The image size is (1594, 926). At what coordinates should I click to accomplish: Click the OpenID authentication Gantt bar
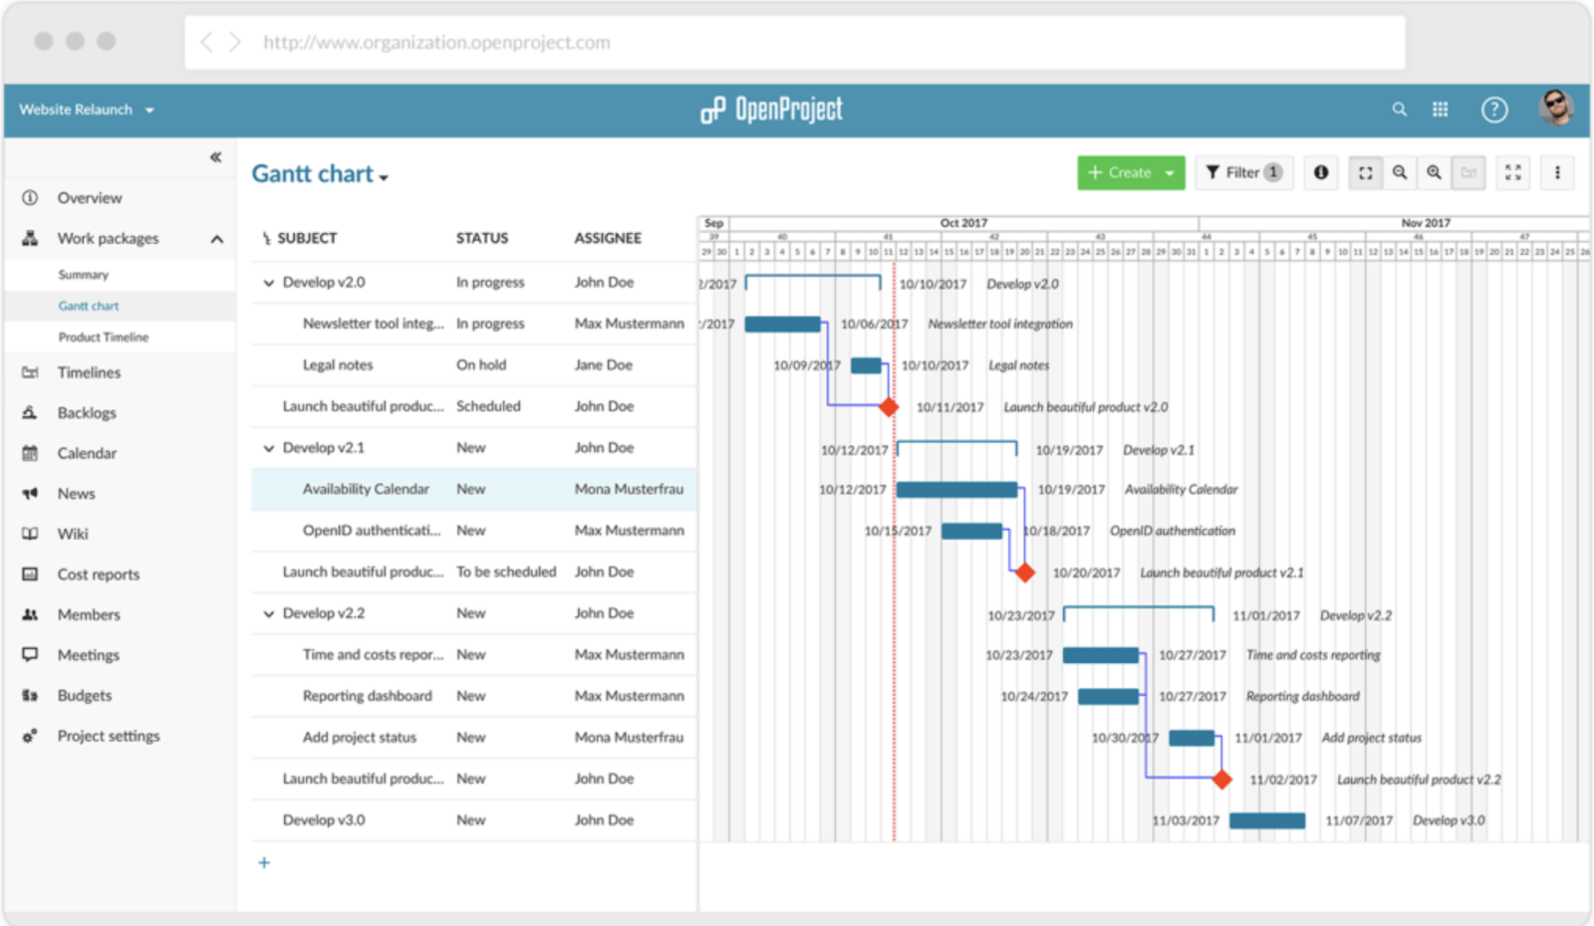972,531
